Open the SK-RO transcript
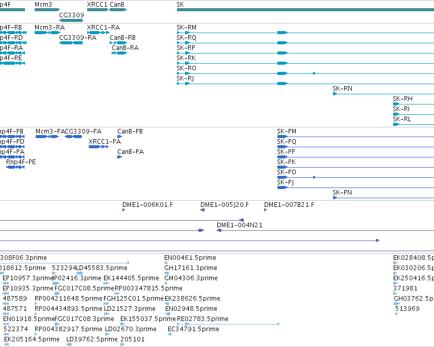434x347 pixels. 186,68
